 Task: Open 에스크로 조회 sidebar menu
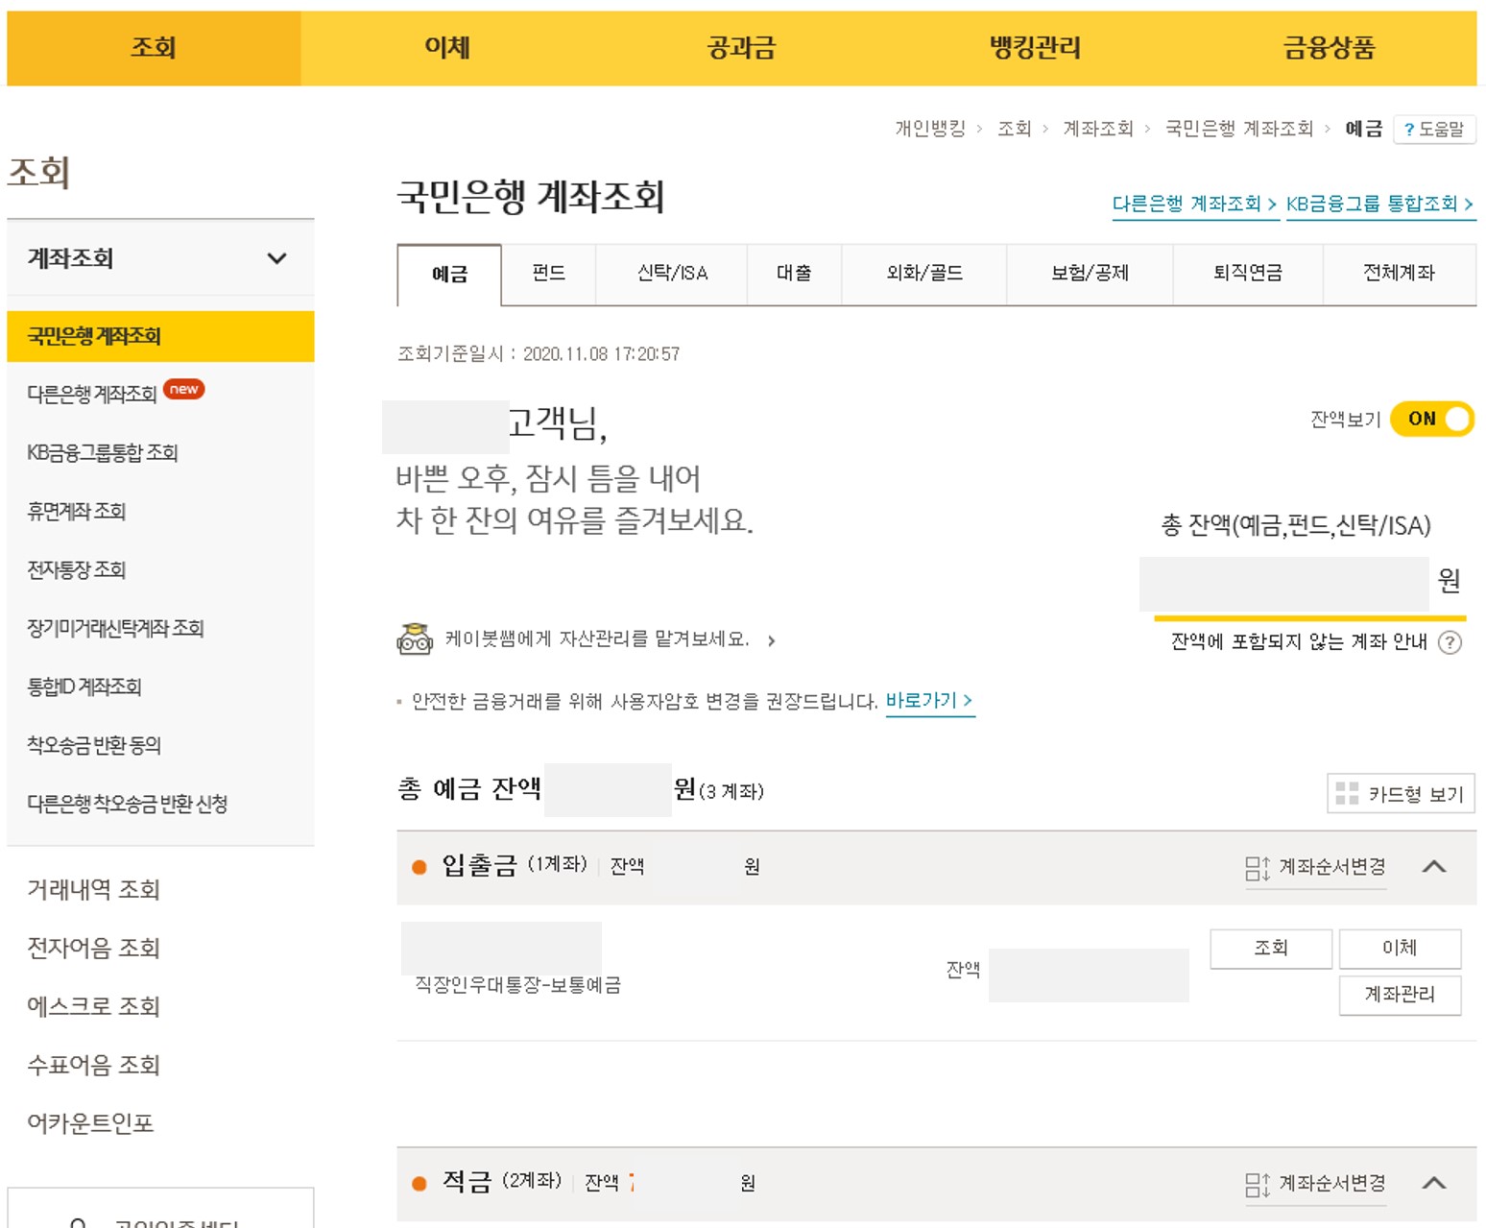93,1007
